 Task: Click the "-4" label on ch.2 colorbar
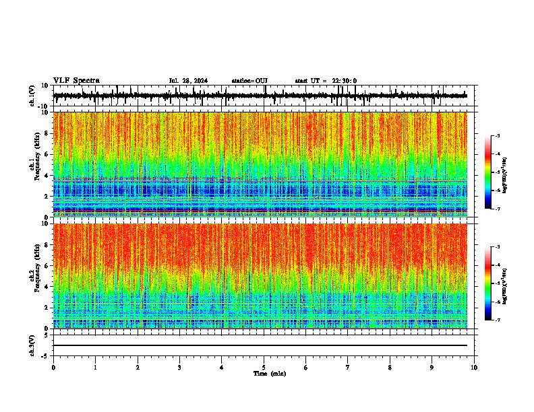tap(498, 265)
